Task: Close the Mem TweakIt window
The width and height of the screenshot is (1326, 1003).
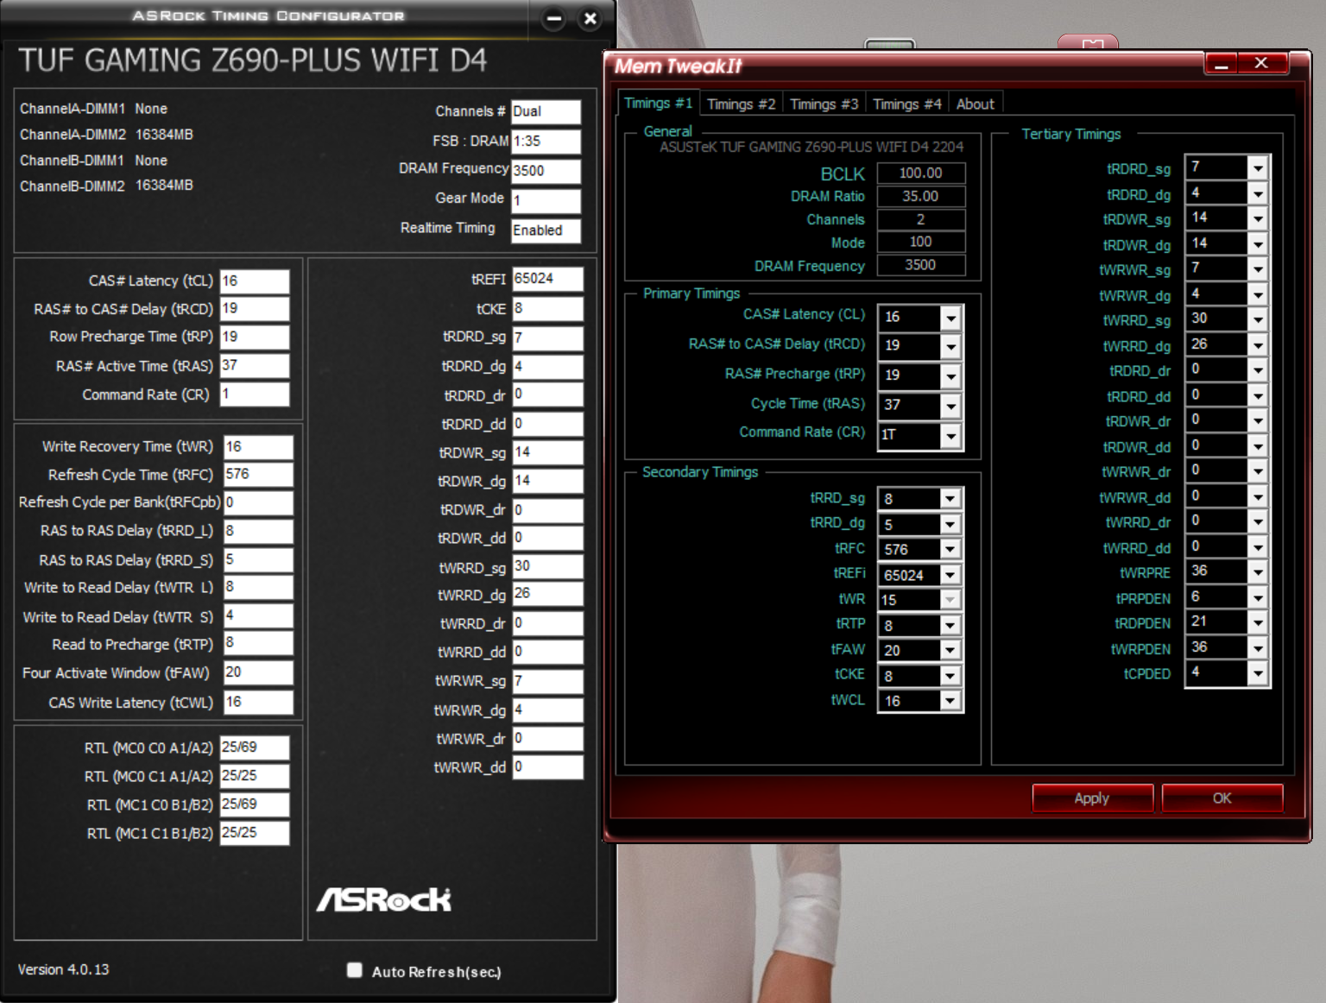Action: [x=1261, y=63]
